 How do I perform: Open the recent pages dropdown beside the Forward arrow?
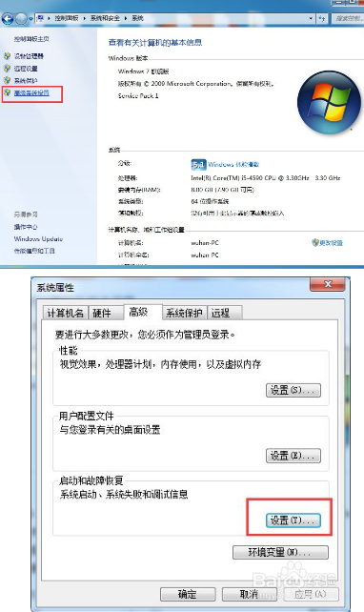(30, 19)
